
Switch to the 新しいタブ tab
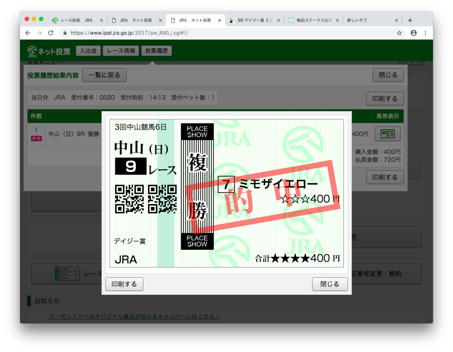coord(372,20)
